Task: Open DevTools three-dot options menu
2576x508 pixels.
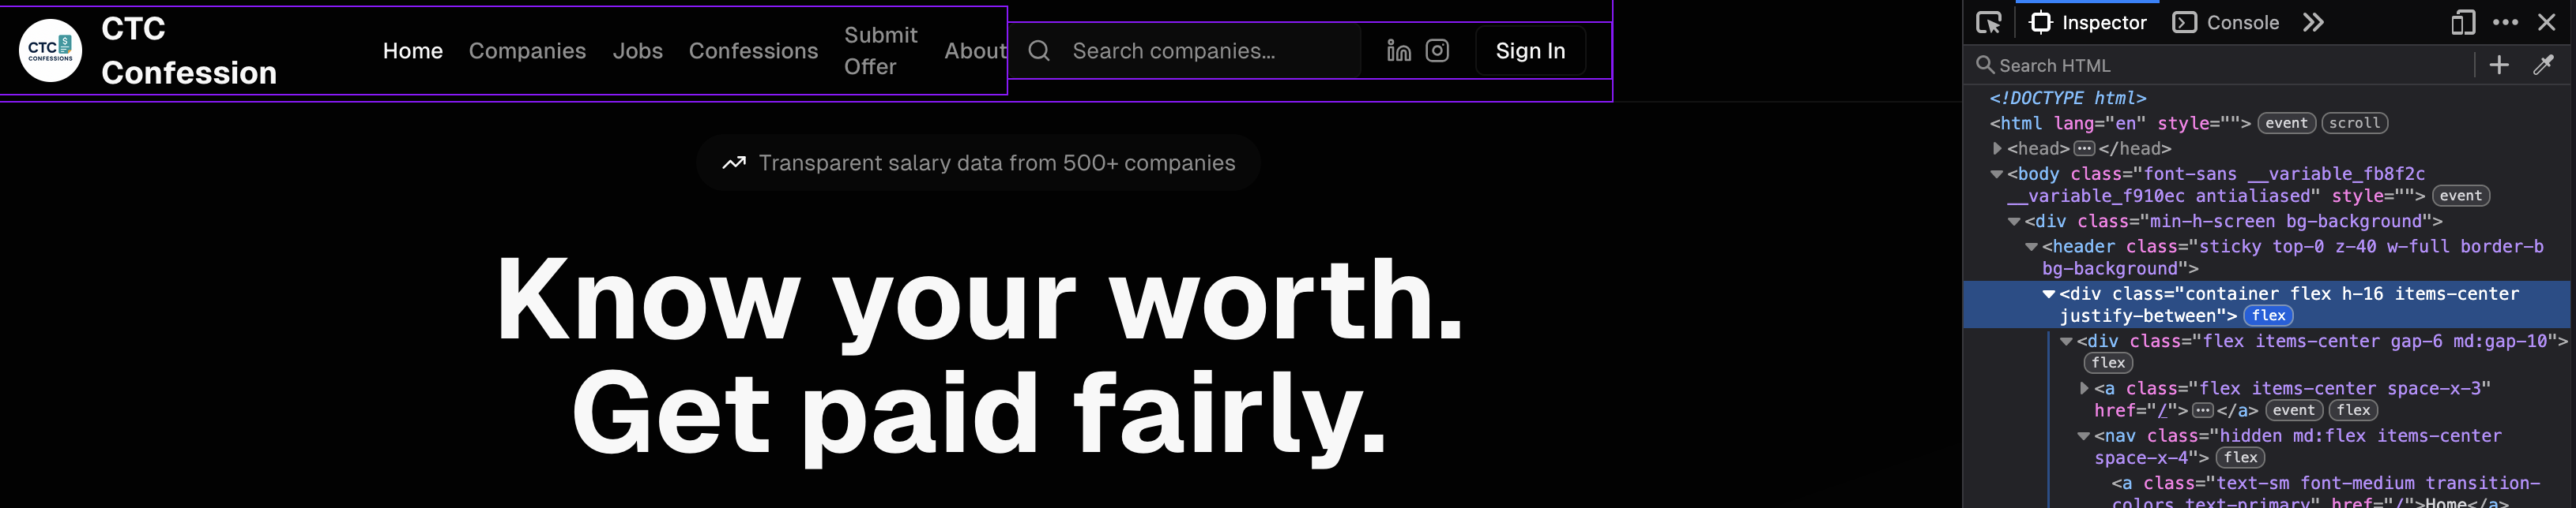Action: [2505, 23]
